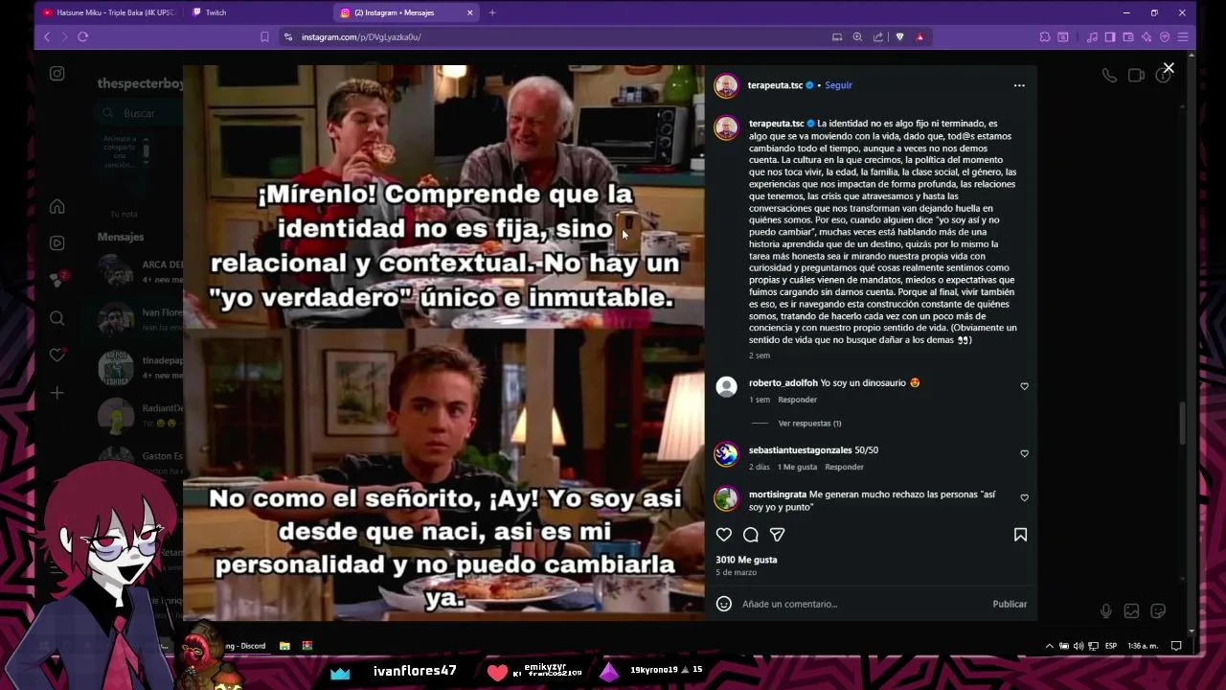Follow terapeuta.tsc with Seguir

[x=838, y=85]
